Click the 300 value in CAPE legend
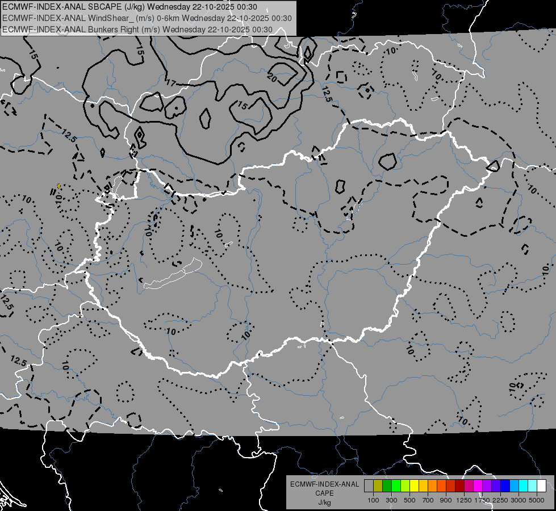This screenshot has height=511, width=556. click(391, 500)
